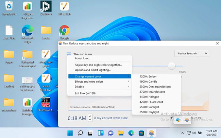Viewport: 221px width, 138px height.
Task: Click the clock showing 11:24 AM
Action: 211,133
